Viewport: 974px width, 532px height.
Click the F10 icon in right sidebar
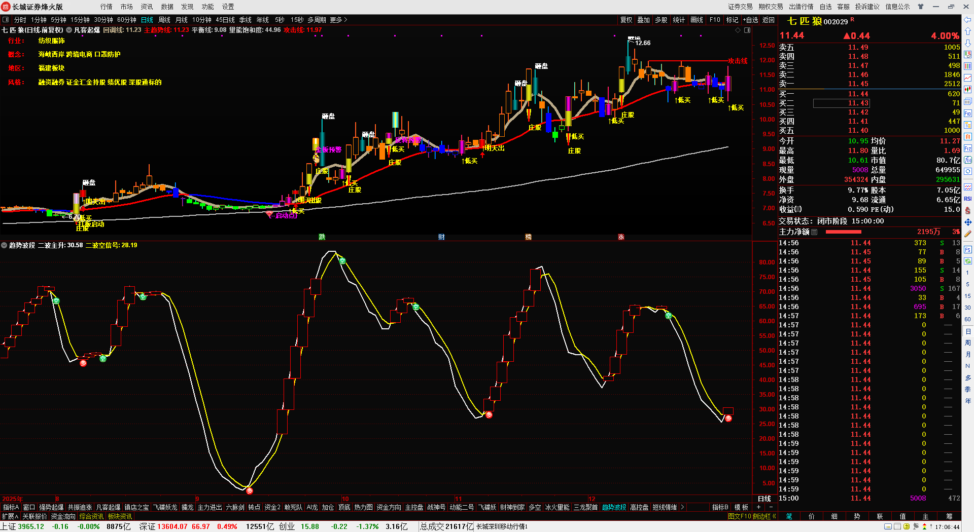pyautogui.click(x=968, y=113)
